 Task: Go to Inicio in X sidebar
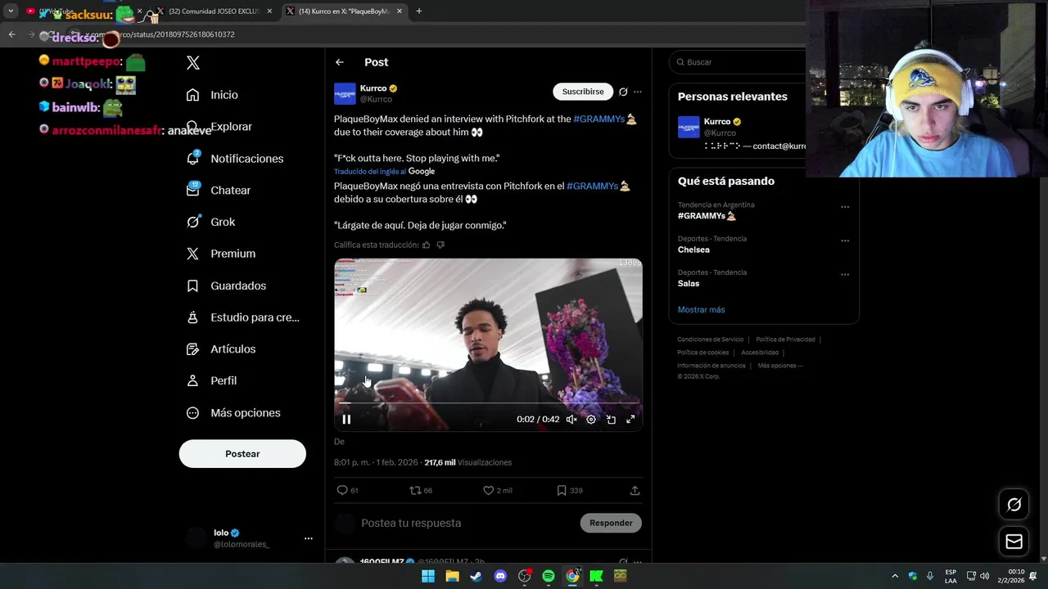212,95
